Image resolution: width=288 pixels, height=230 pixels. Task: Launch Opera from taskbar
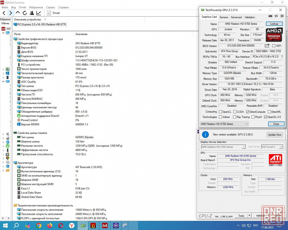(60, 225)
